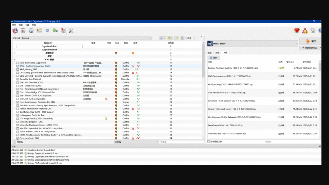Toggle the Eve - Delta Dress (CNS) checkbox
Image resolution: width=329 pixels, height=185 pixels.
17,86
